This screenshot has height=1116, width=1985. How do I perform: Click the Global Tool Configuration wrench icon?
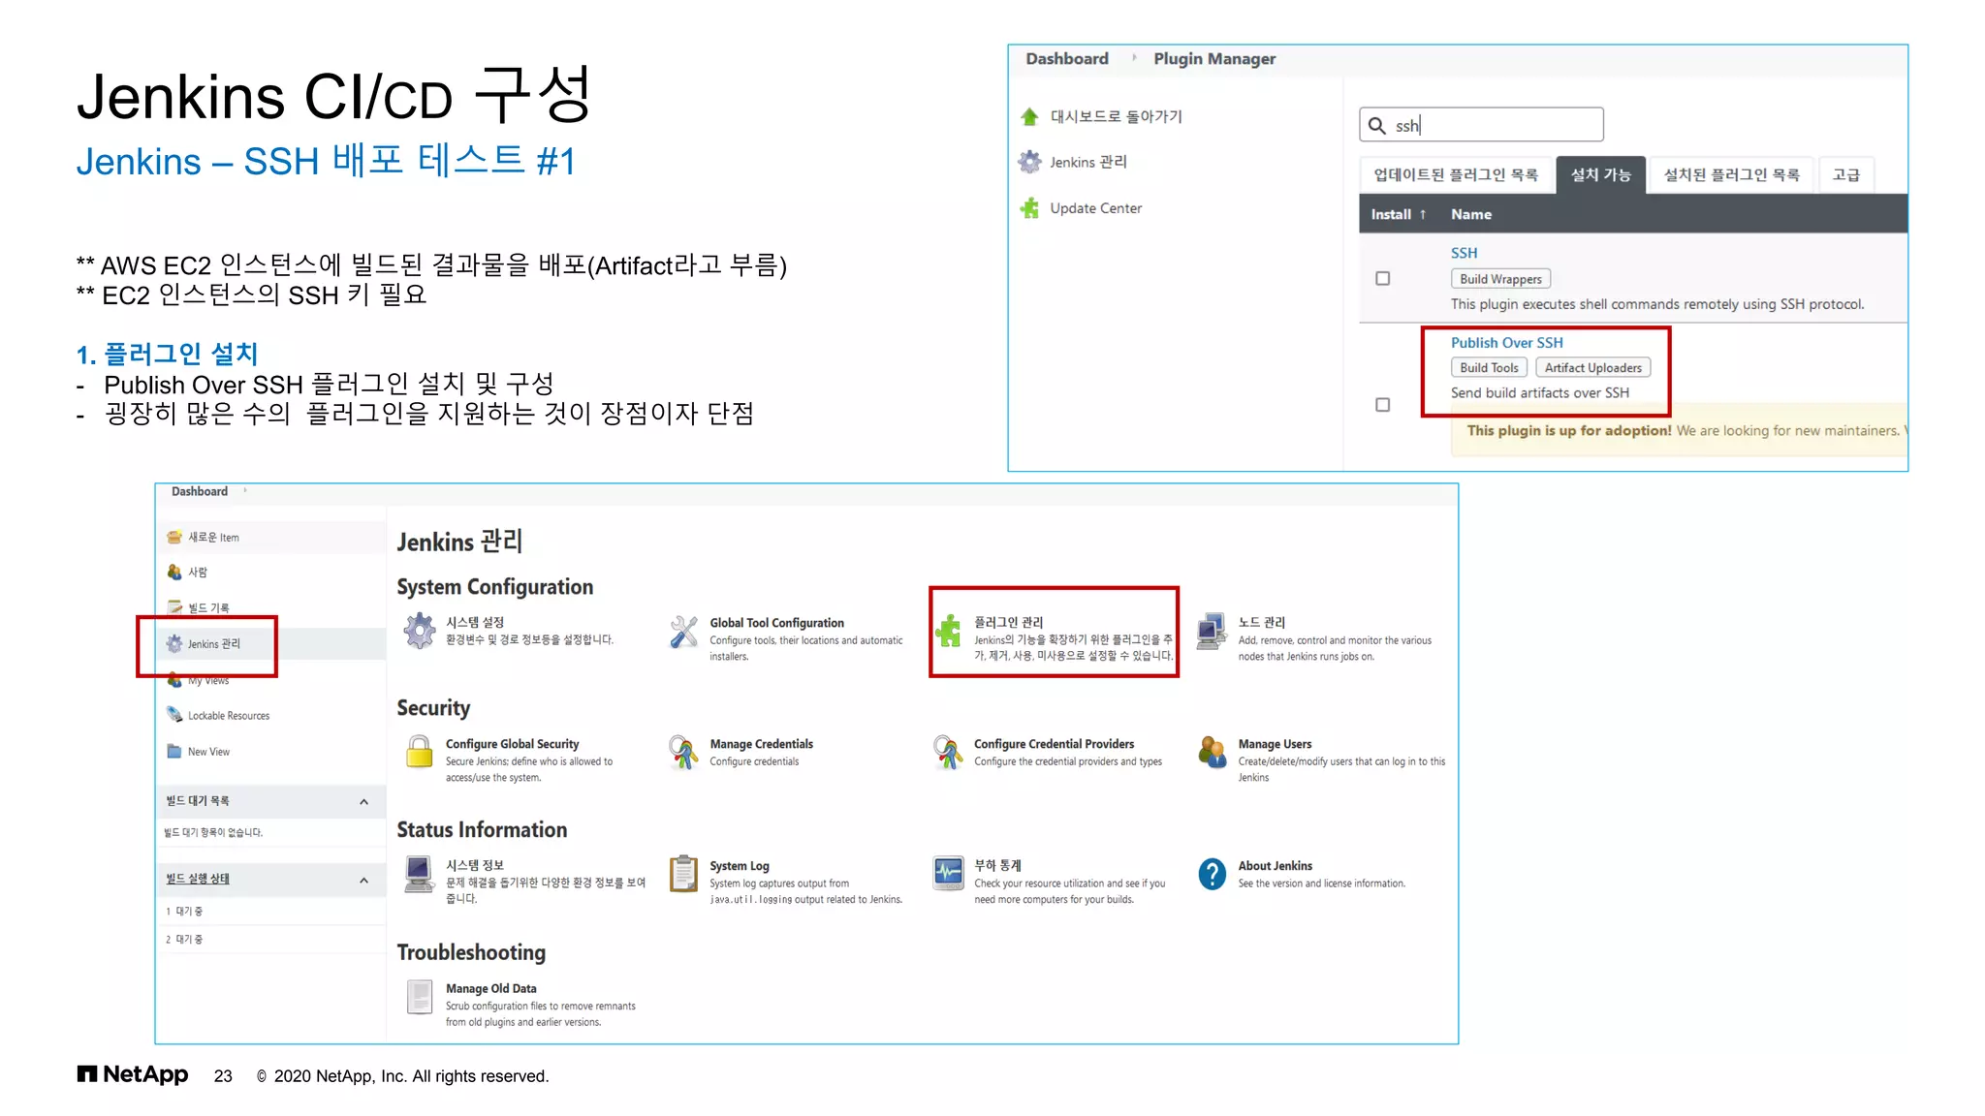pos(683,632)
